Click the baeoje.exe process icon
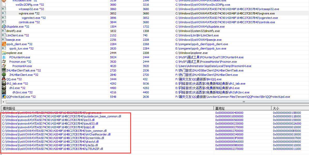Screen dimensions: 309x155 click(4, 39)
